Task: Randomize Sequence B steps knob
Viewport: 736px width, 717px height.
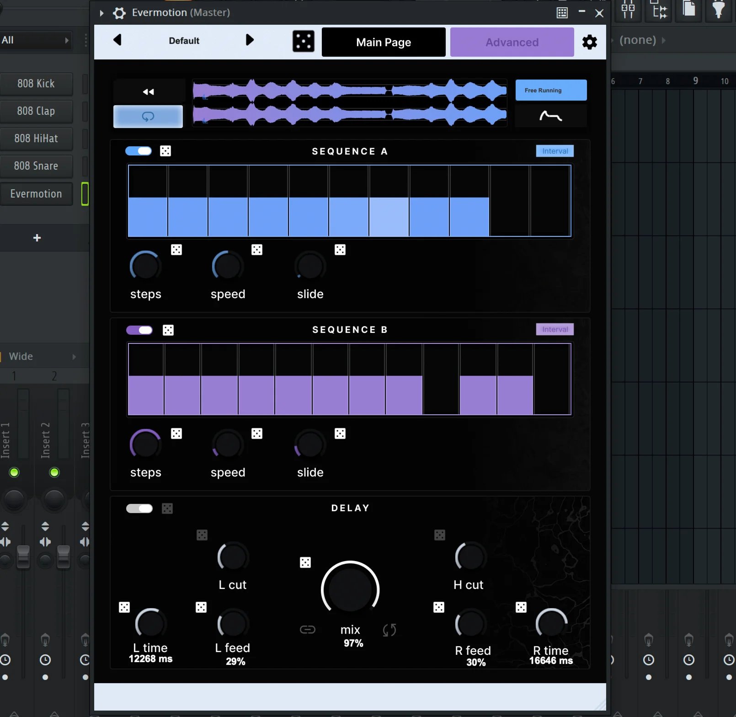Action: tap(176, 433)
